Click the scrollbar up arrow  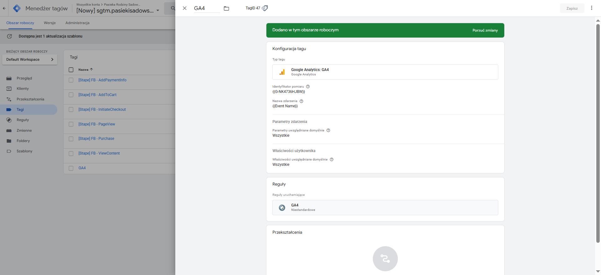pyautogui.click(x=598, y=20)
